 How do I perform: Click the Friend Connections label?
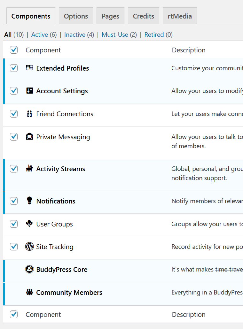[x=65, y=114]
